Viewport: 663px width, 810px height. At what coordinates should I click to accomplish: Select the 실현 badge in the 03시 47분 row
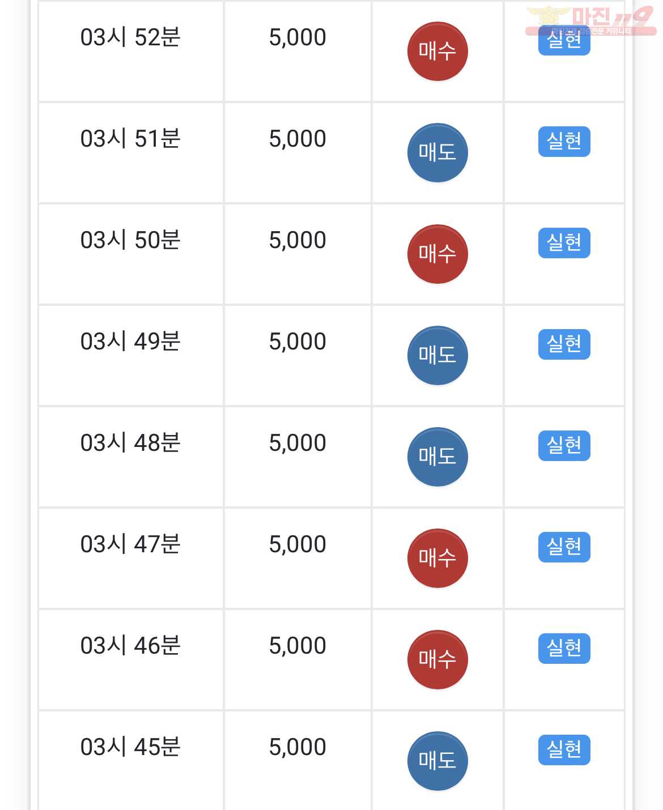tap(564, 547)
